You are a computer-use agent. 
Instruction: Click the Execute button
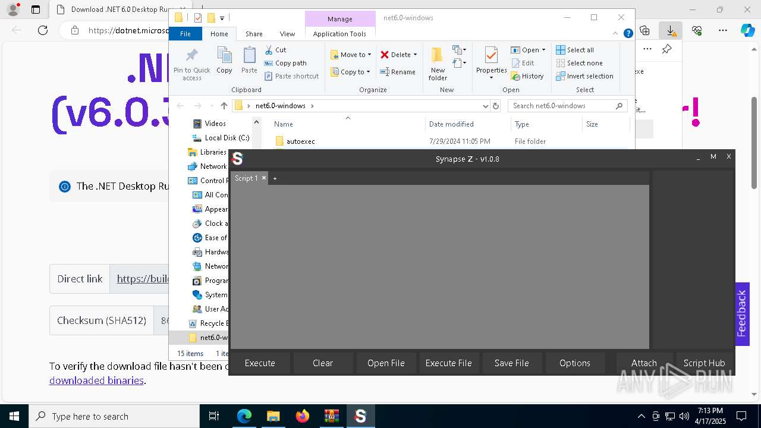click(x=260, y=363)
